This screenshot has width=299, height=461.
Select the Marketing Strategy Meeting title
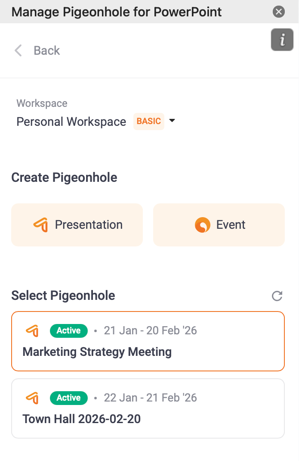[x=97, y=352]
